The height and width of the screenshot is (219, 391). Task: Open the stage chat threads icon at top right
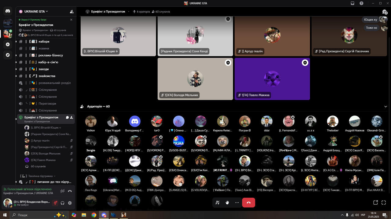click(385, 12)
